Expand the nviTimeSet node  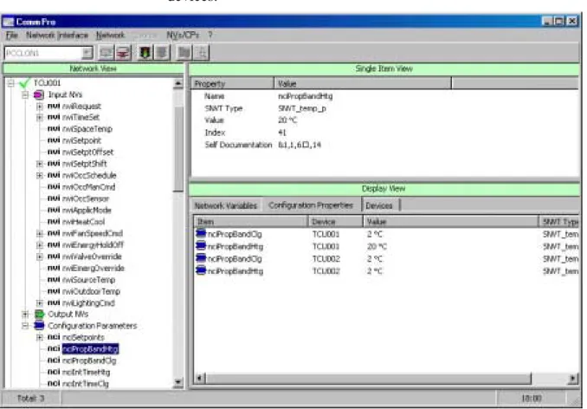(x=39, y=118)
